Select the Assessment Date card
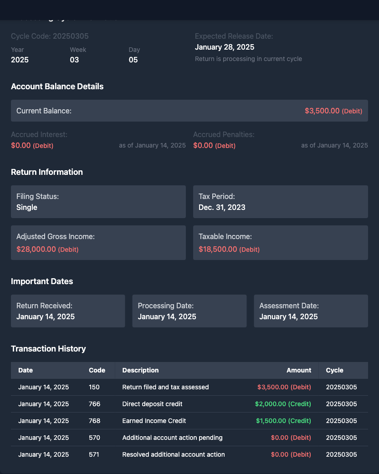Viewport: 379px width, 474px height. tap(311, 311)
